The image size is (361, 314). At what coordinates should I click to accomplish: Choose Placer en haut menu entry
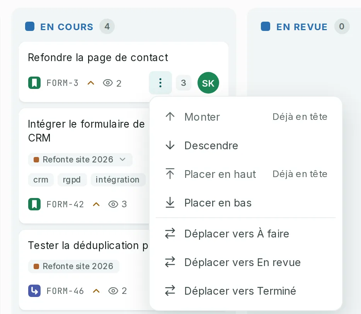click(x=246, y=174)
